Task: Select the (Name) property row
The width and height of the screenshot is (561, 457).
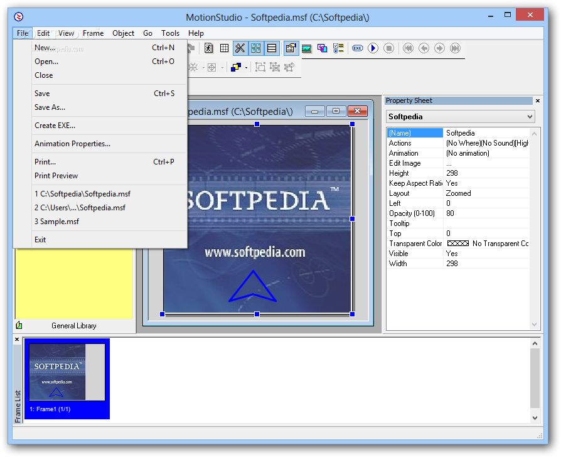Action: (x=458, y=133)
